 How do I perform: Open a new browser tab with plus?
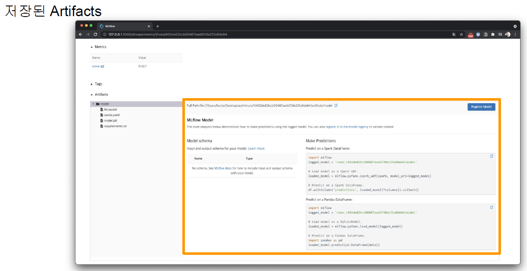tap(157, 26)
